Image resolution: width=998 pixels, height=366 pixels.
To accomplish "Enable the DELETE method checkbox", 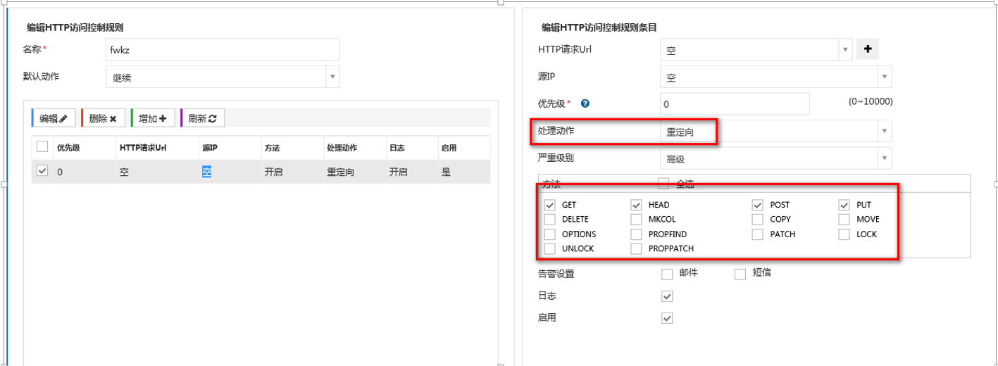I will pos(549,220).
